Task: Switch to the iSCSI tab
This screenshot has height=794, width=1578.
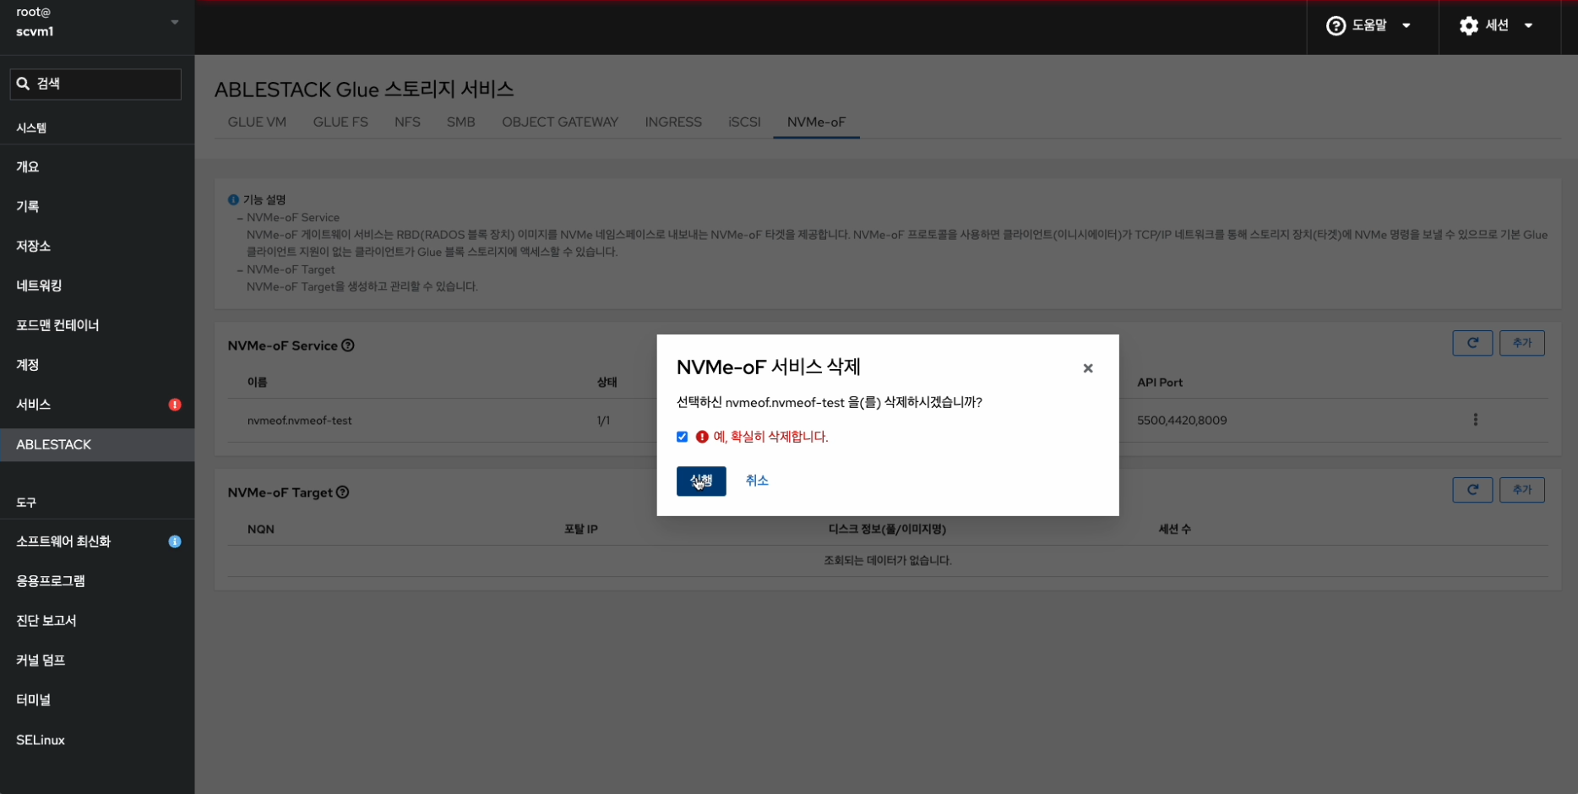Action: tap(744, 122)
